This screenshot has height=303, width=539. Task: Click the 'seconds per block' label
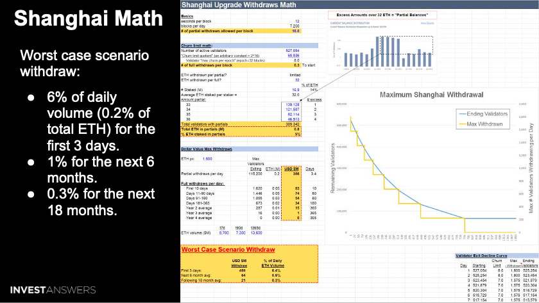196,21
